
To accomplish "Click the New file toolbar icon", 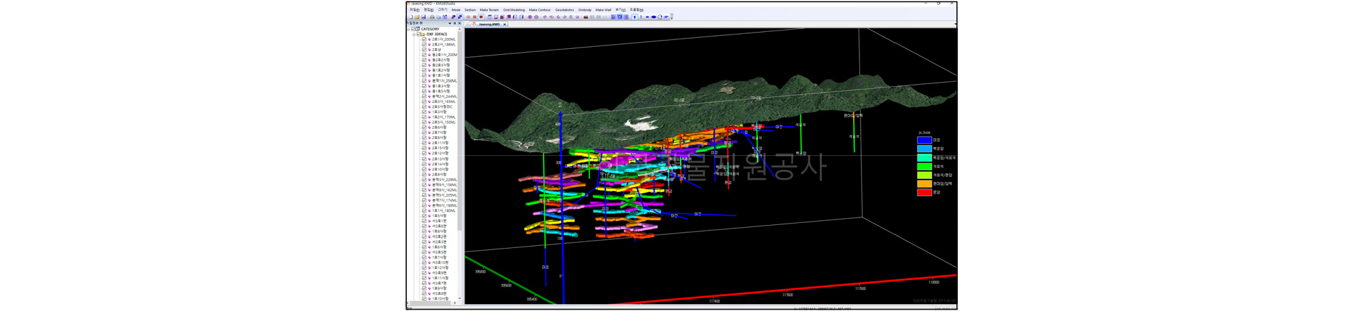I will (x=411, y=17).
